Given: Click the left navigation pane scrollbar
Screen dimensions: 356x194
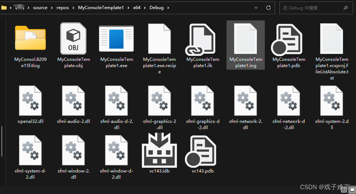Looking at the screenshot, I should coord(2,141).
